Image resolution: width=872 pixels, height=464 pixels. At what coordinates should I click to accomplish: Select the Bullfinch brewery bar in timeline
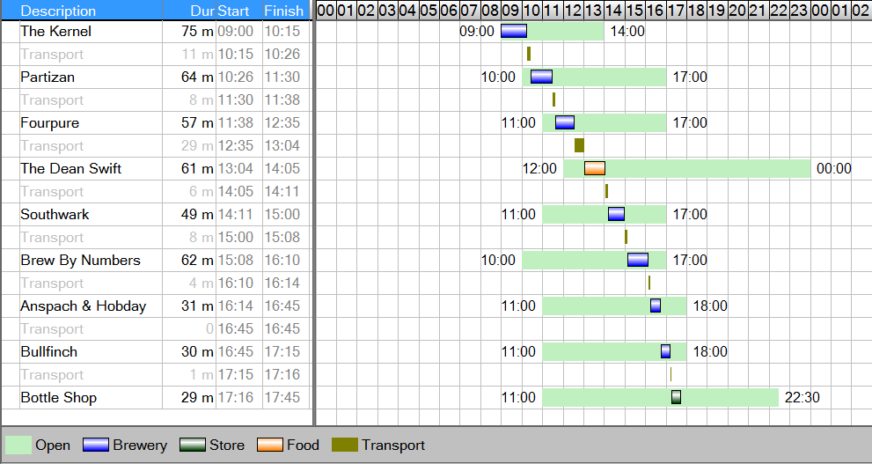tap(666, 351)
